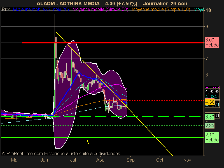The height and width of the screenshot is (168, 224).
Task: Click the green 3,39 price tag
Action: point(210,117)
